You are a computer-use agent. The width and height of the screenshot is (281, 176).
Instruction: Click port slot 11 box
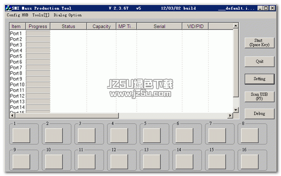point(86,162)
